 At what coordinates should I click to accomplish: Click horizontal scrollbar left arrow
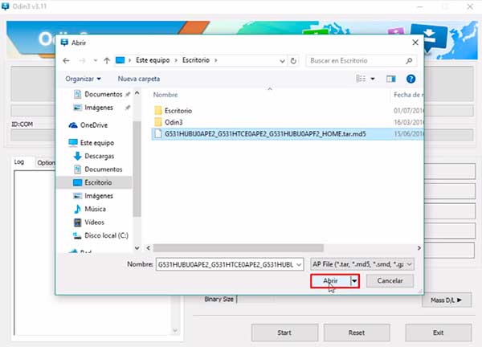coord(149,248)
